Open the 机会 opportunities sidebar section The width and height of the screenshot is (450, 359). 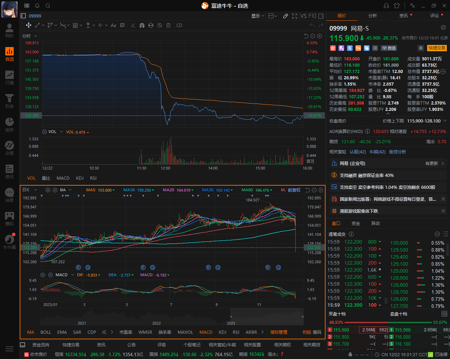pyautogui.click(x=9, y=101)
